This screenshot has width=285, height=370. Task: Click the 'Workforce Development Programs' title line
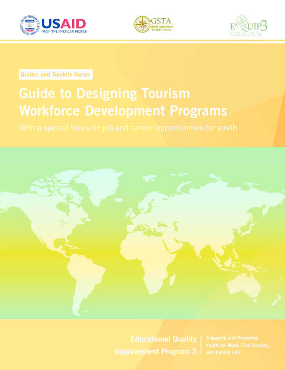[x=123, y=111]
